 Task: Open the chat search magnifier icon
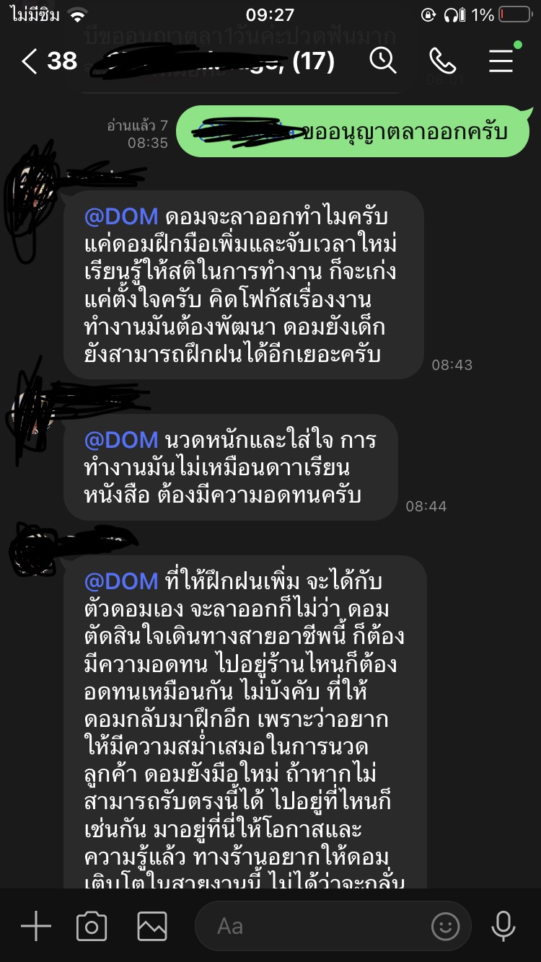[384, 61]
